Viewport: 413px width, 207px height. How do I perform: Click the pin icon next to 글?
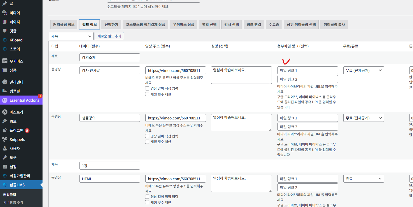(x=5, y=4)
